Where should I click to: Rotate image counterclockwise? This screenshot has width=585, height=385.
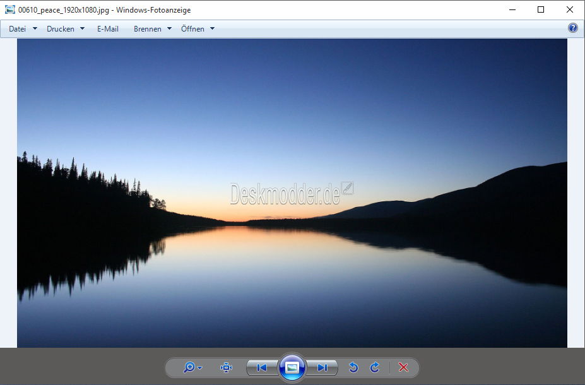coord(353,367)
